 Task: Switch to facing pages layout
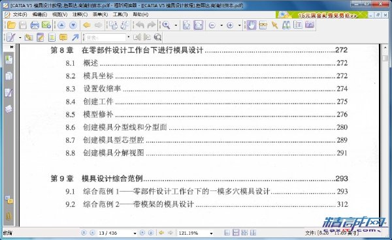tap(244, 233)
